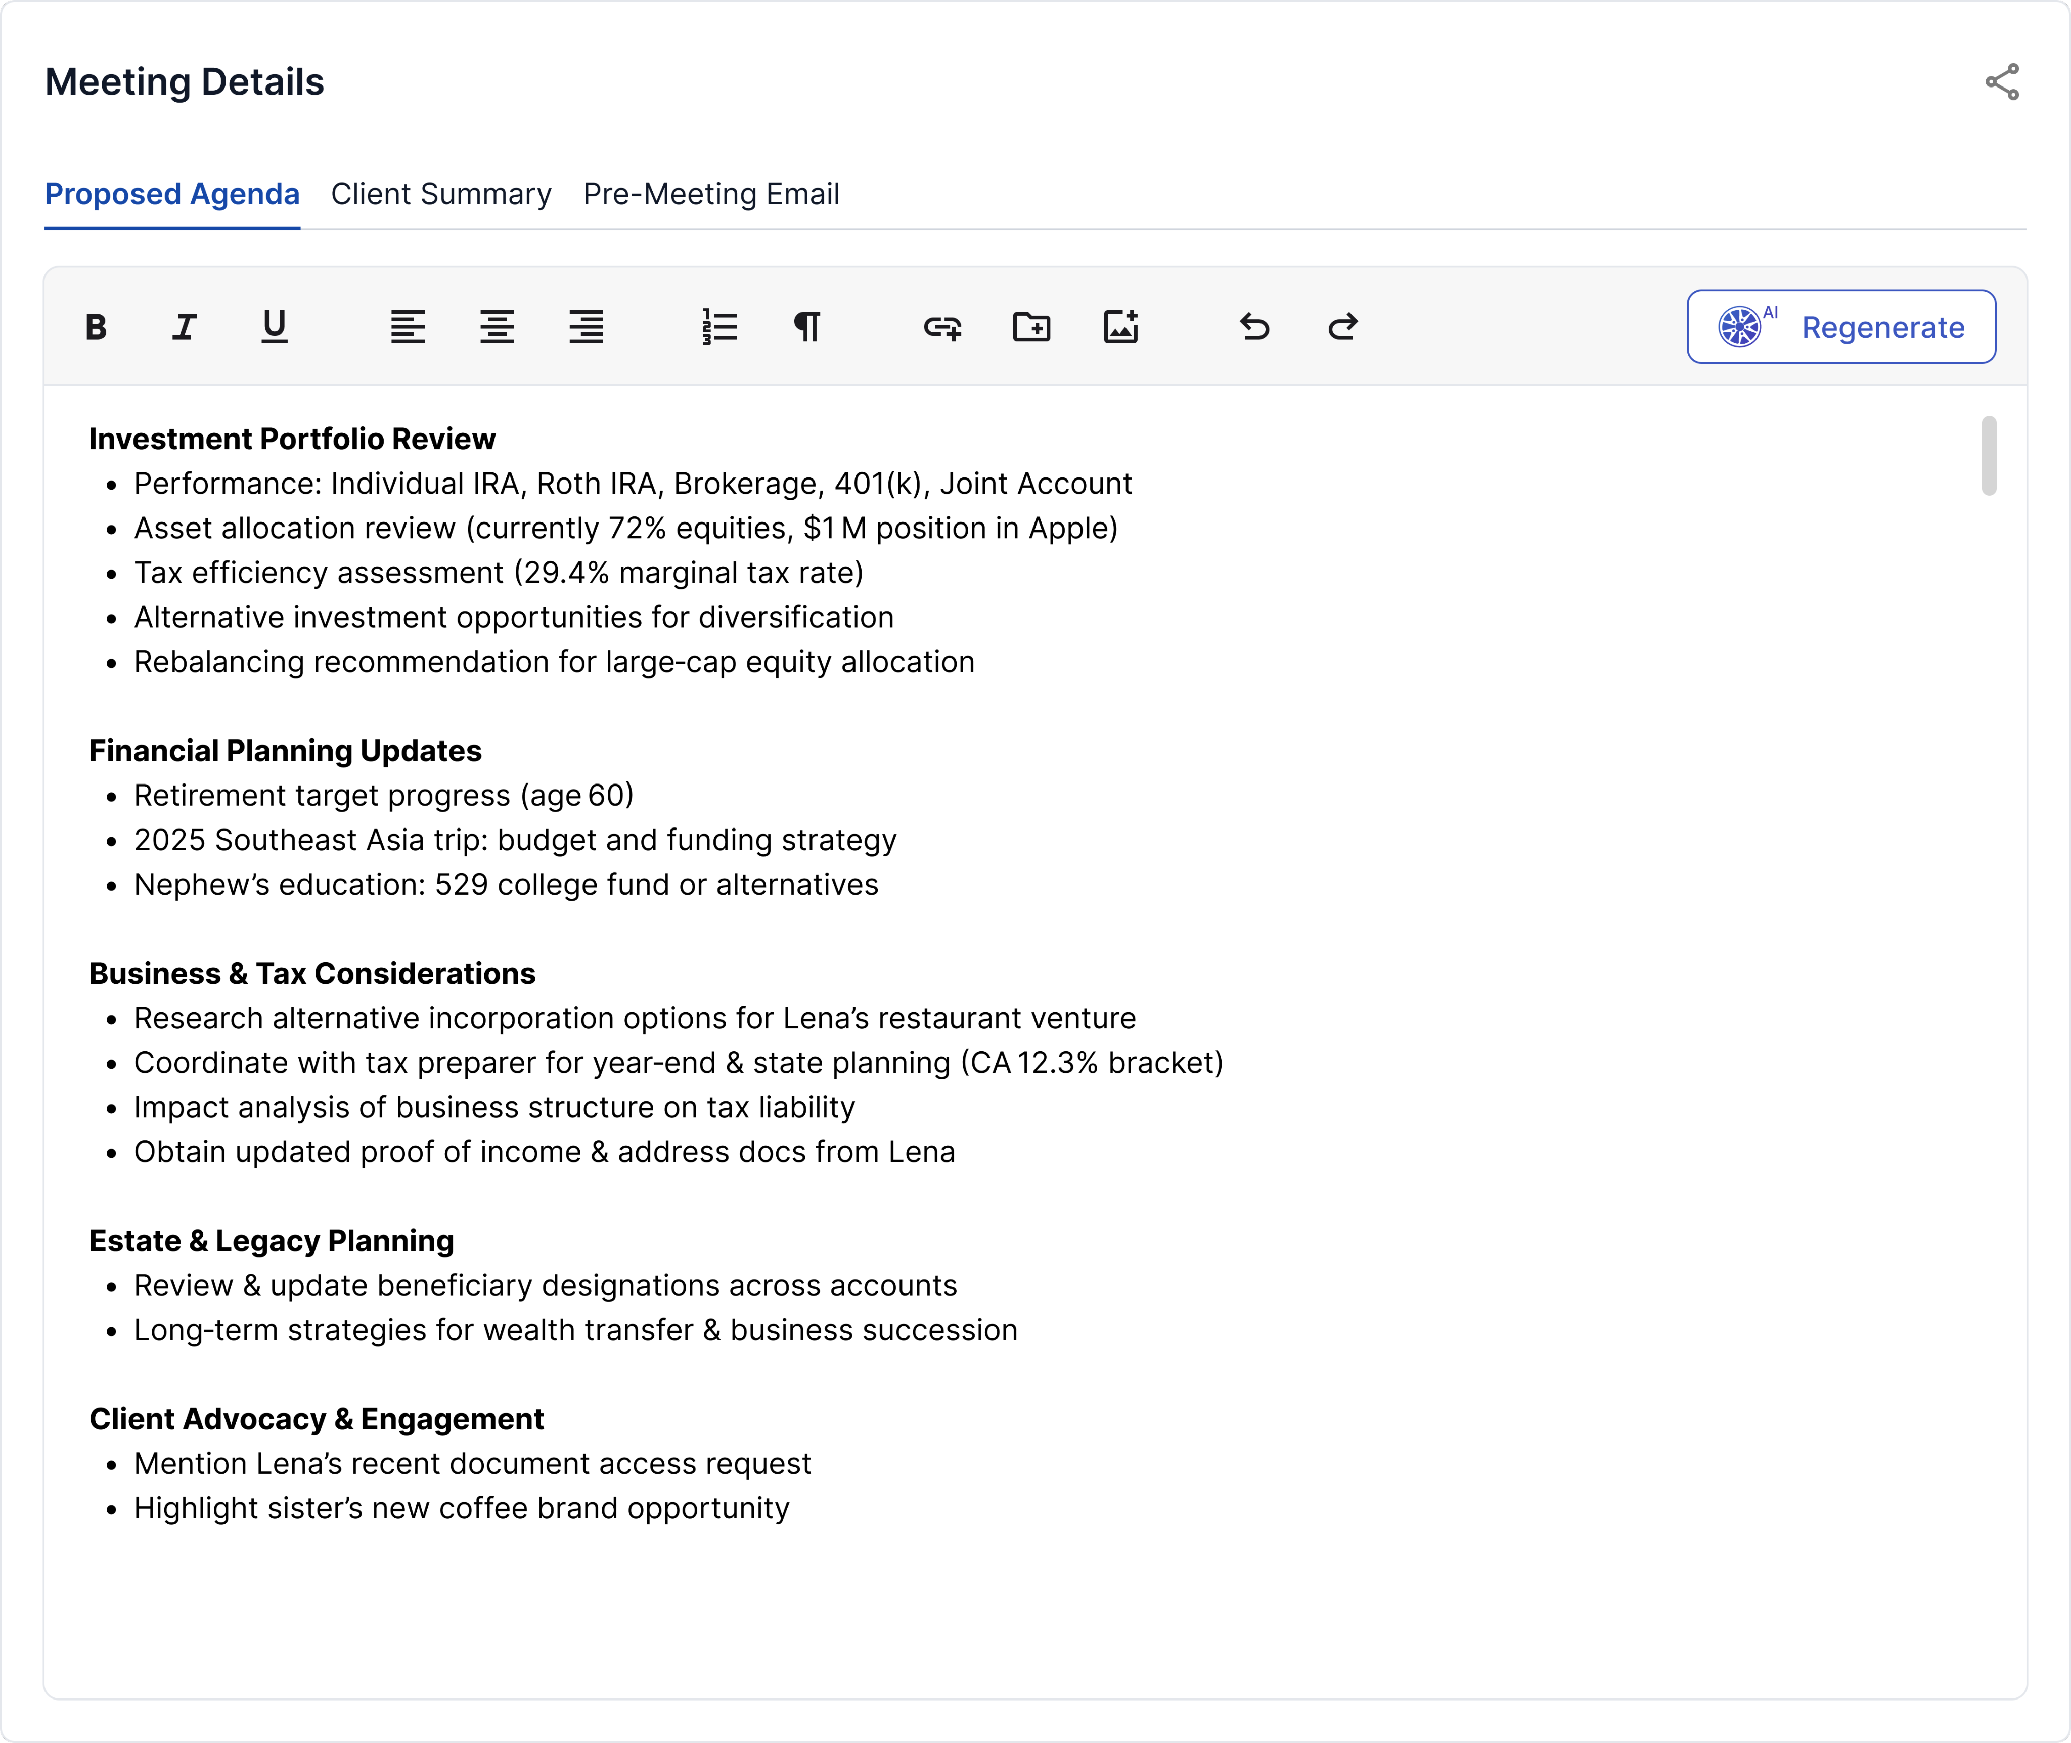Toggle underline formatting
Viewport: 2071px width, 1743px height.
pos(274,327)
